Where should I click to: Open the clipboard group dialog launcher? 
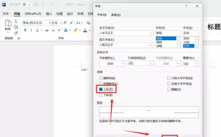pyautogui.click(x=19, y=38)
